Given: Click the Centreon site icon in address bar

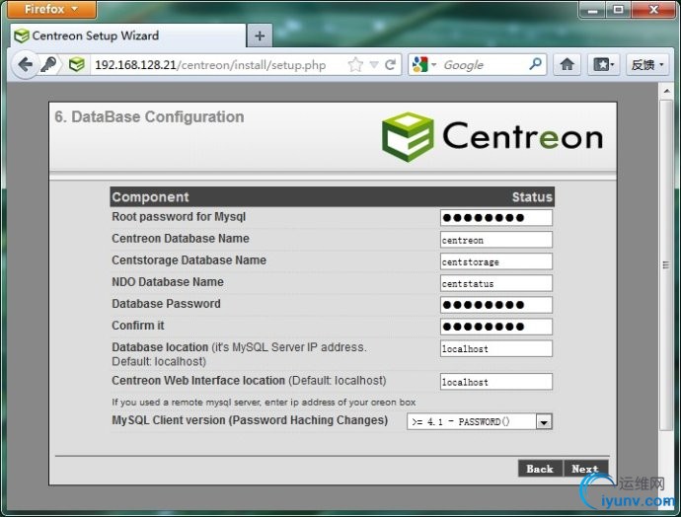Looking at the screenshot, I should pos(76,65).
